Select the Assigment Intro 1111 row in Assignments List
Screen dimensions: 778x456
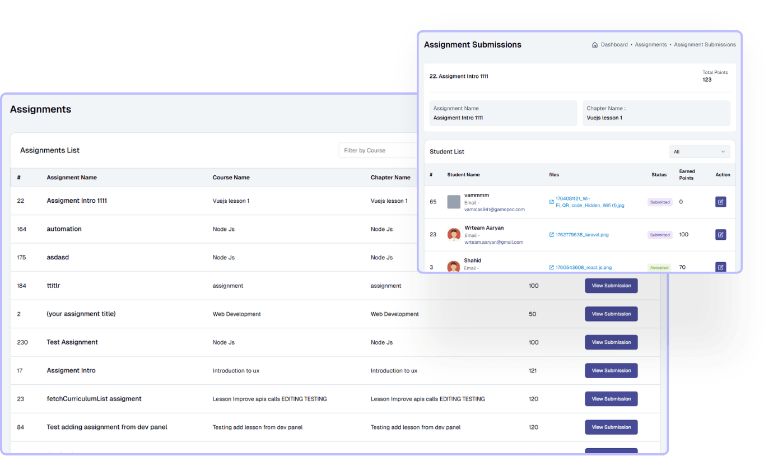213,201
